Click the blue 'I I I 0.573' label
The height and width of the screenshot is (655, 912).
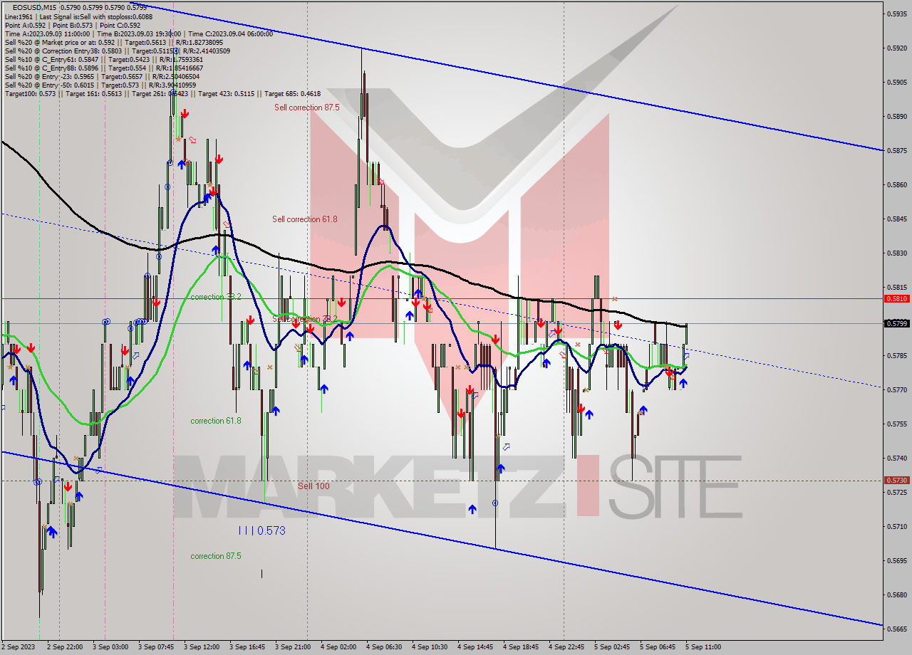pos(261,530)
